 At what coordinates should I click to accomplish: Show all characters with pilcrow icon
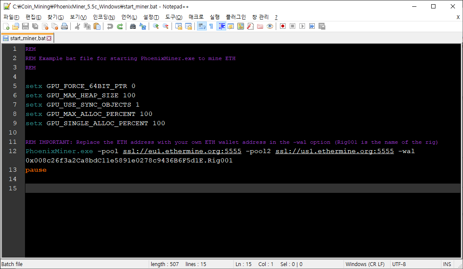pos(211,27)
